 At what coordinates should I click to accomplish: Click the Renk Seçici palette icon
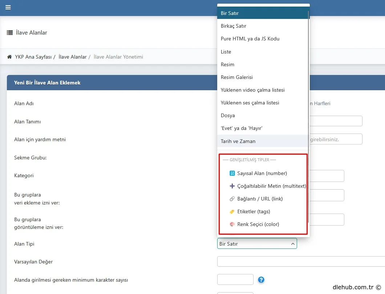pos(232,225)
